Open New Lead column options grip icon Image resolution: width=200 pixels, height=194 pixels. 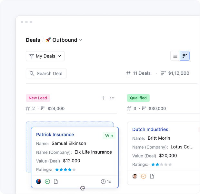tap(112, 98)
